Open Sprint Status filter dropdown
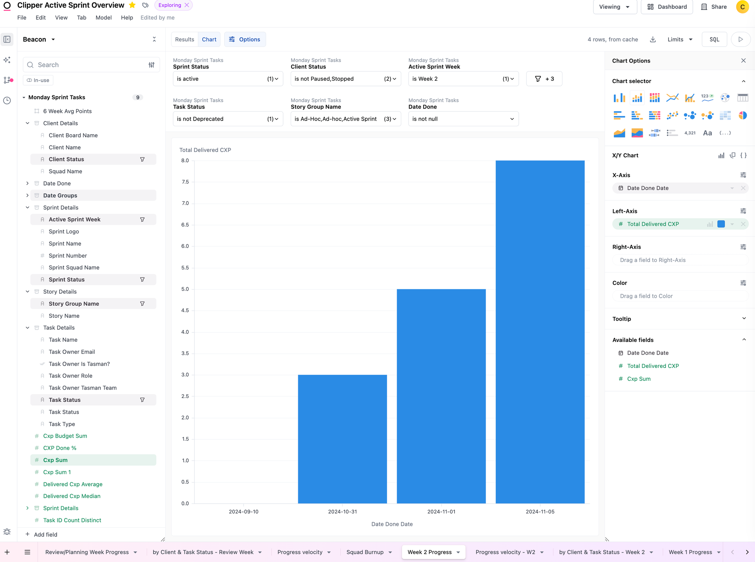The image size is (755, 562). point(228,79)
